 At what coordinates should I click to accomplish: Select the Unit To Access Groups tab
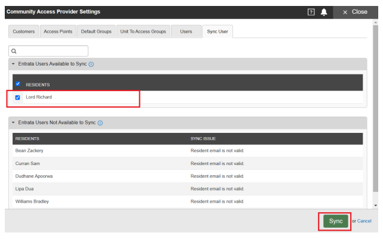(143, 32)
